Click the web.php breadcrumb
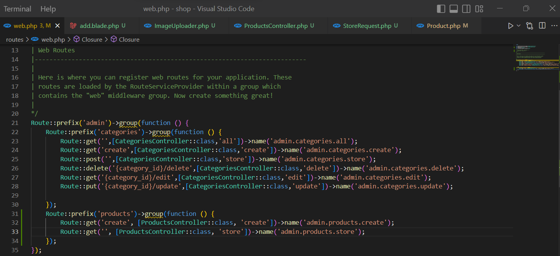This screenshot has width=560, height=256. click(x=53, y=39)
